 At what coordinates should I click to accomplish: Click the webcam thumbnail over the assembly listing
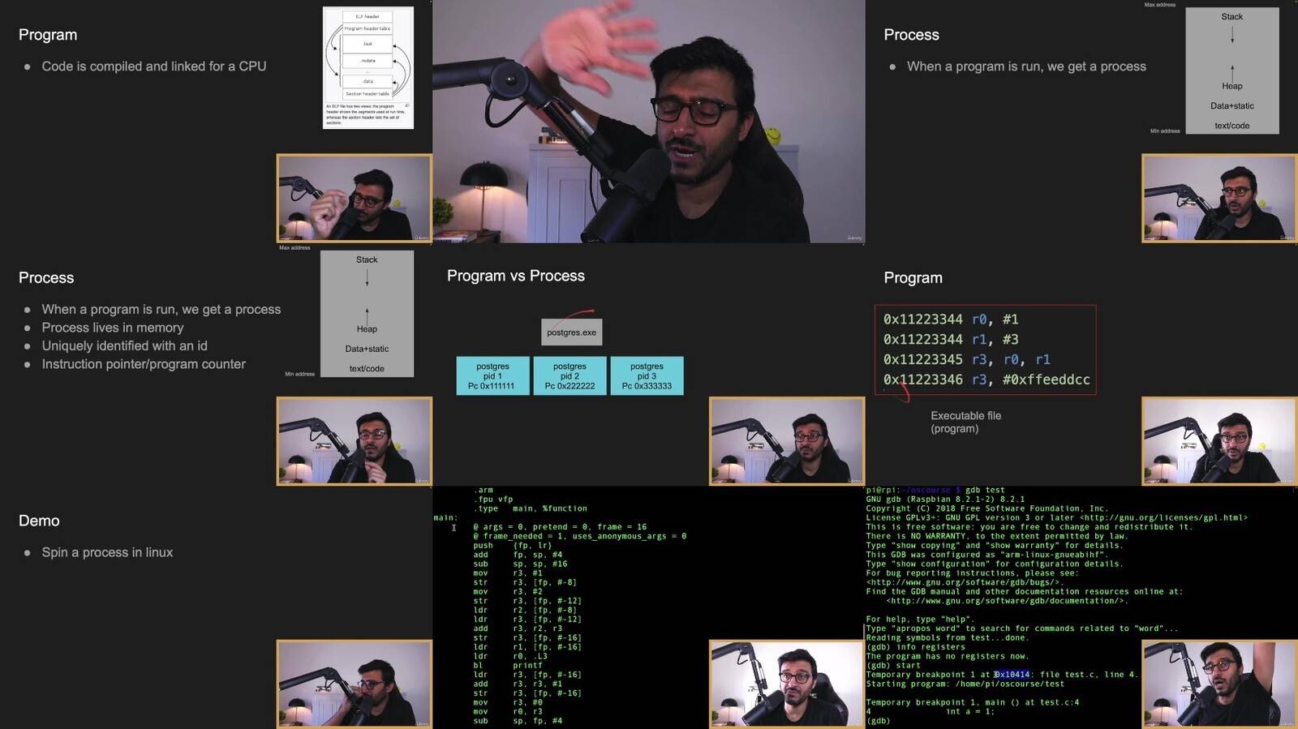tap(787, 684)
